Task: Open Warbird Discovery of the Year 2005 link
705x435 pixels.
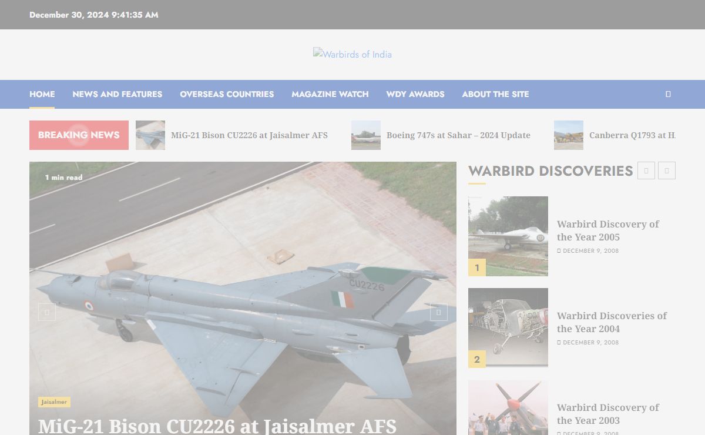Action: (608, 230)
